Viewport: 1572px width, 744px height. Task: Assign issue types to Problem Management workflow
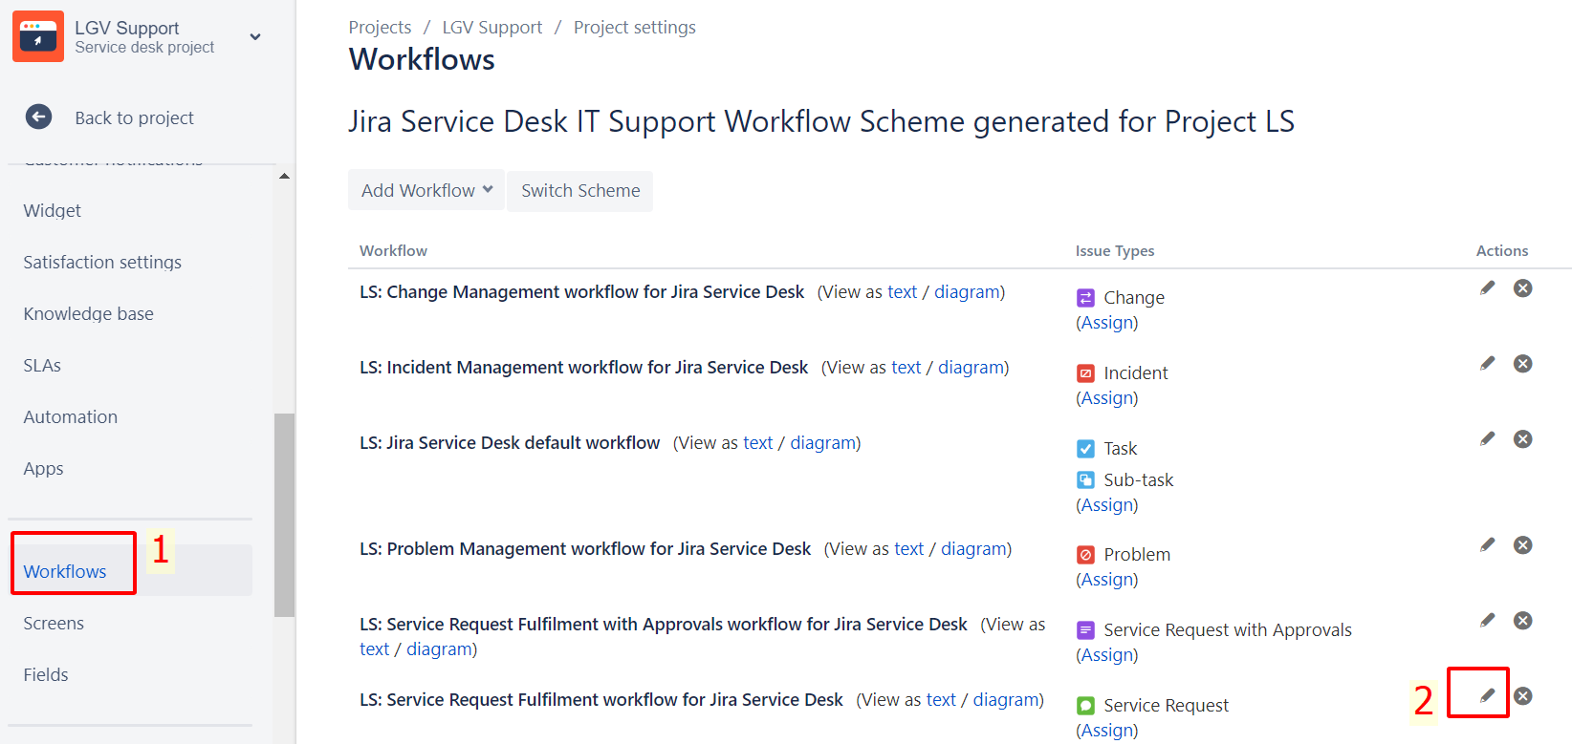[x=1107, y=580]
